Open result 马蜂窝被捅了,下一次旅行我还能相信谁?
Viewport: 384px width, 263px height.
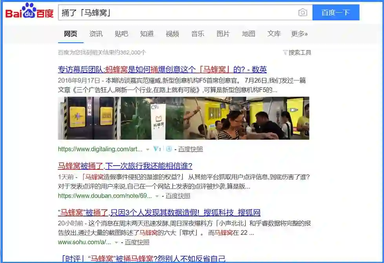tap(125, 166)
